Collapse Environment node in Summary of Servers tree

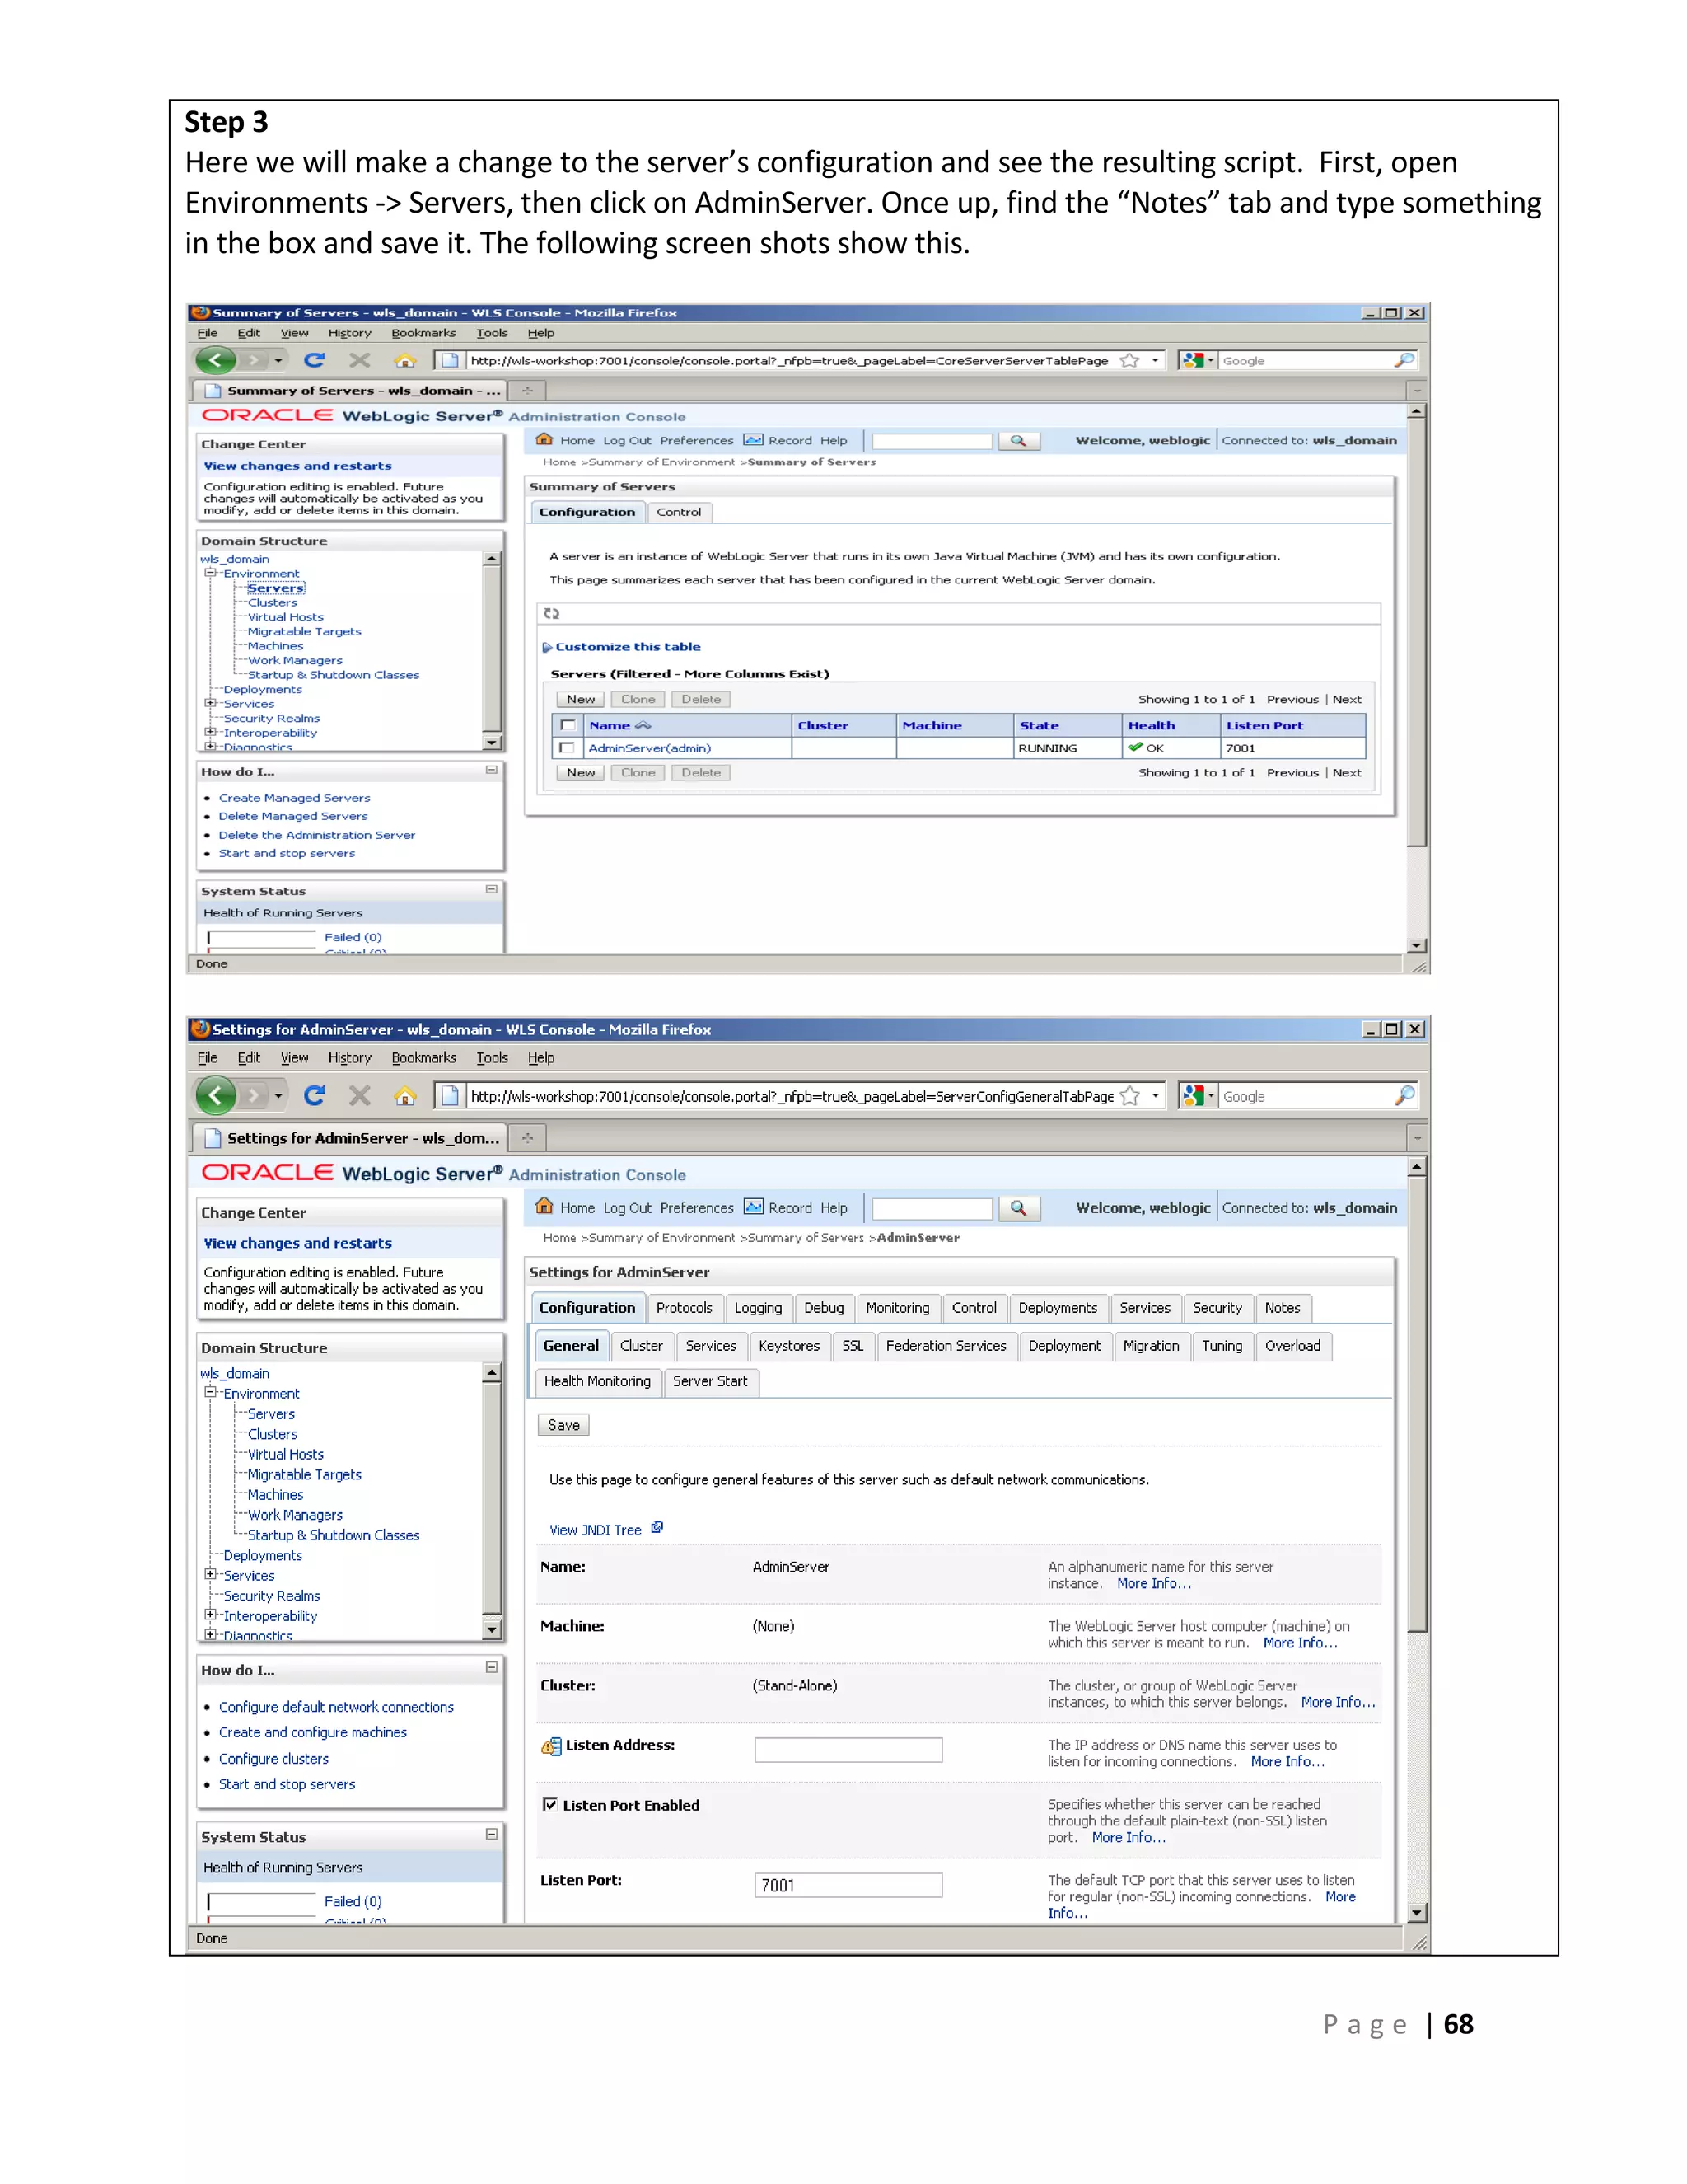[211, 573]
